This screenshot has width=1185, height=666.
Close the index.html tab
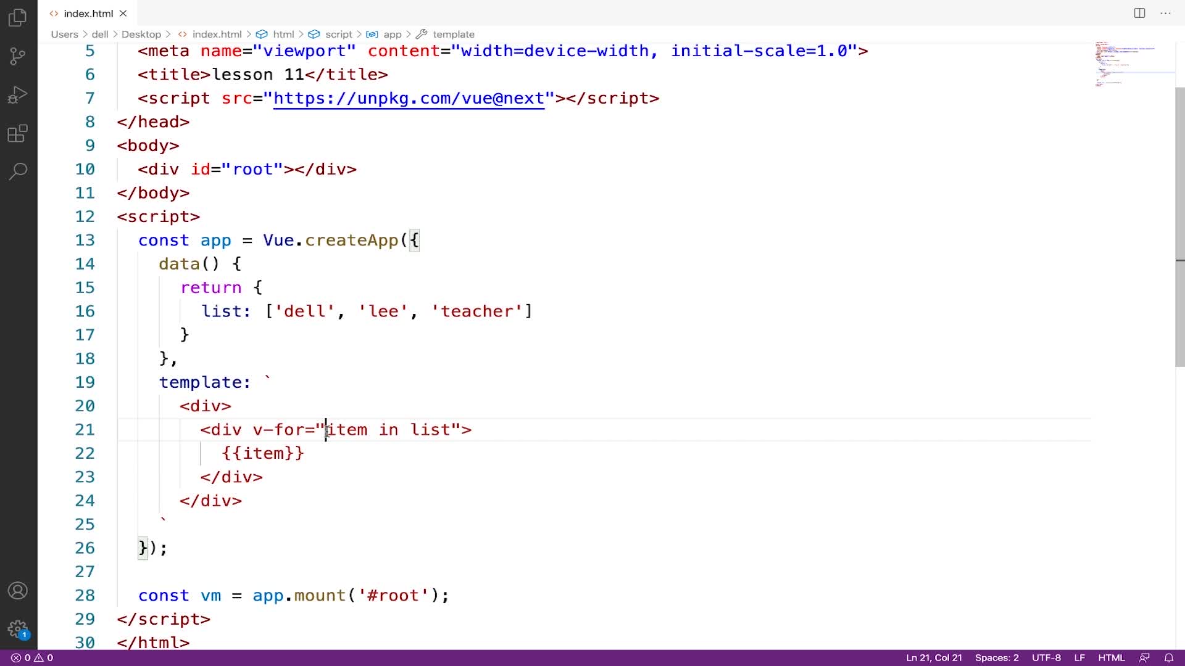[x=123, y=13]
